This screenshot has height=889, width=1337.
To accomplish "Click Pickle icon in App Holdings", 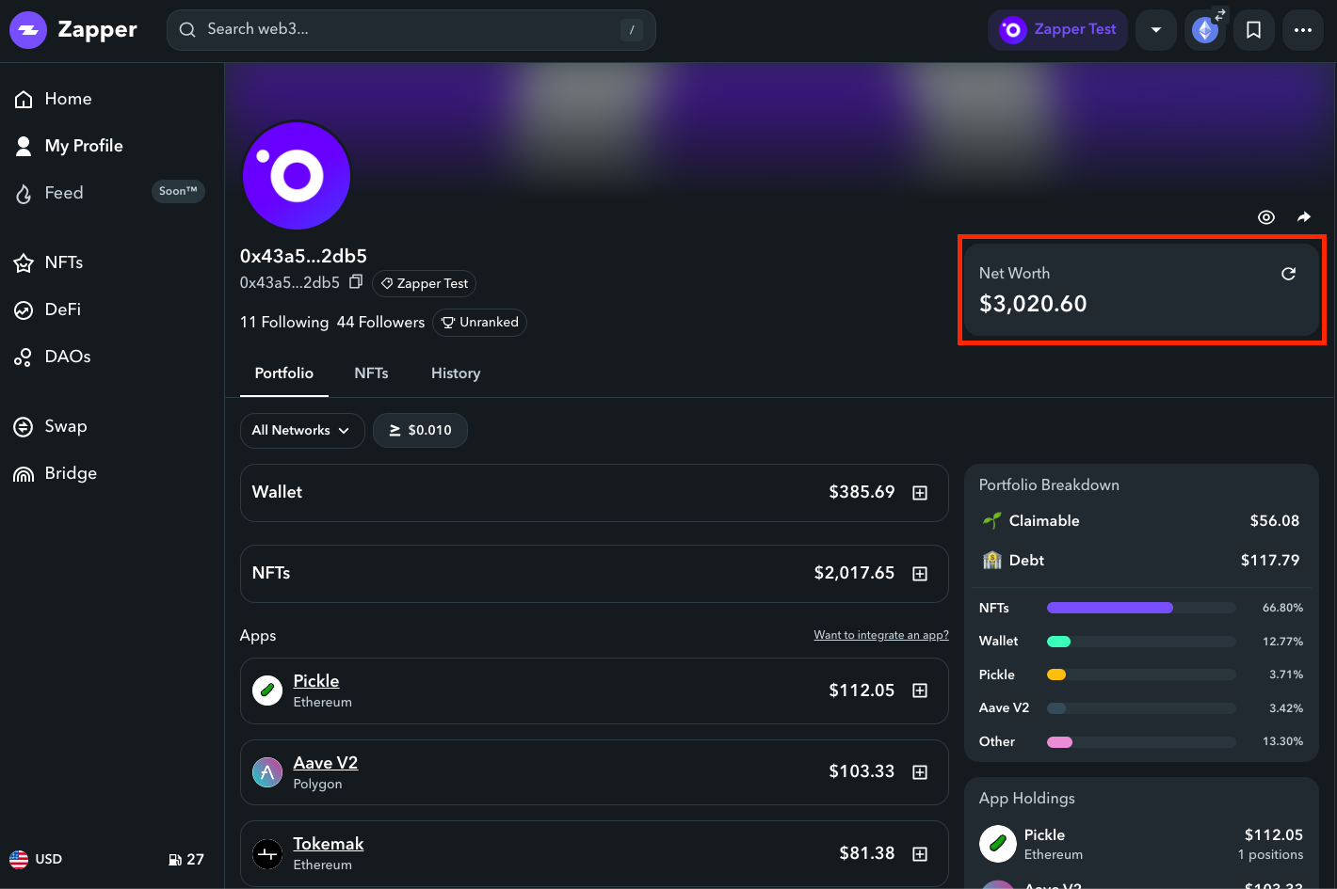I will [x=997, y=844].
